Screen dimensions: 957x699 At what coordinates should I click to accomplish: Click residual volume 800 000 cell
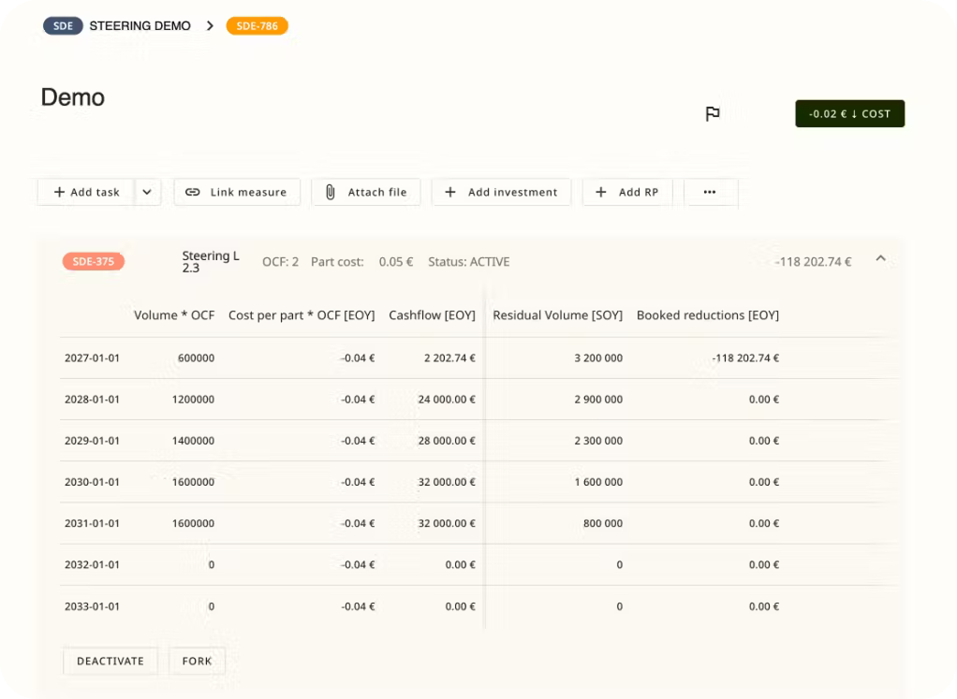pos(603,523)
